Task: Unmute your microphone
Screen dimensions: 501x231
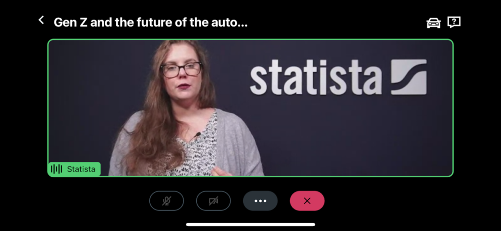Action: [166, 201]
